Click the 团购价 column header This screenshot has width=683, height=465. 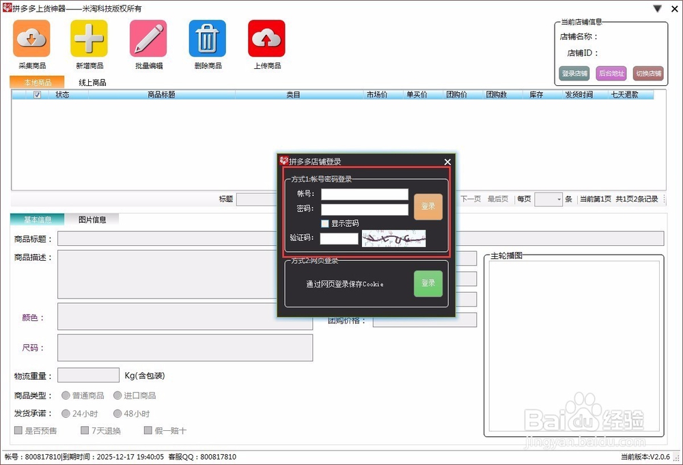tap(456, 94)
